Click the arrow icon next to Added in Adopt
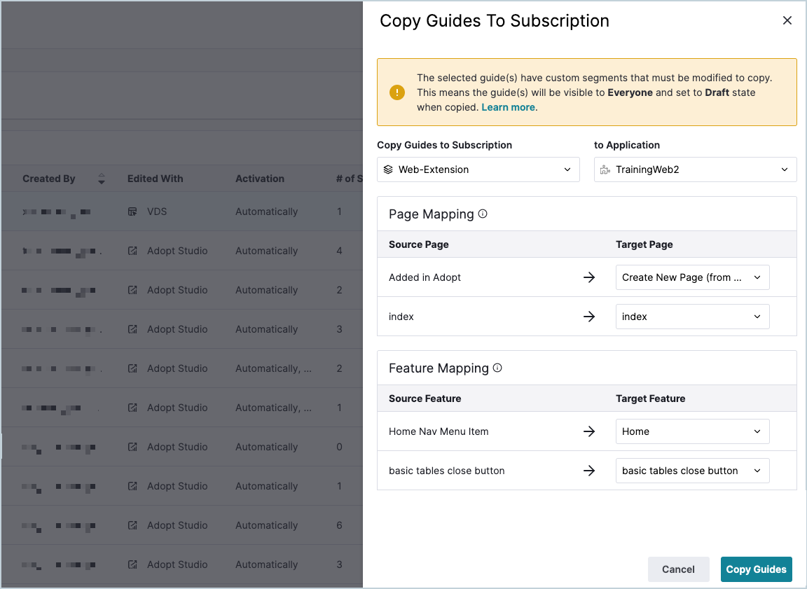807x589 pixels. click(x=588, y=277)
